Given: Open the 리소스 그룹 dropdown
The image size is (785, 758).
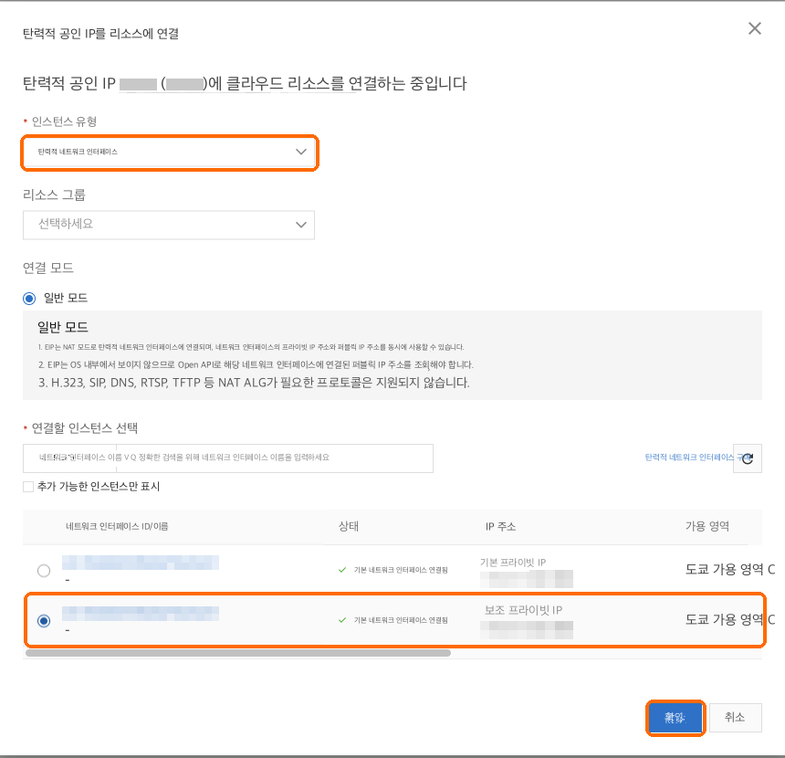Looking at the screenshot, I should tap(169, 225).
